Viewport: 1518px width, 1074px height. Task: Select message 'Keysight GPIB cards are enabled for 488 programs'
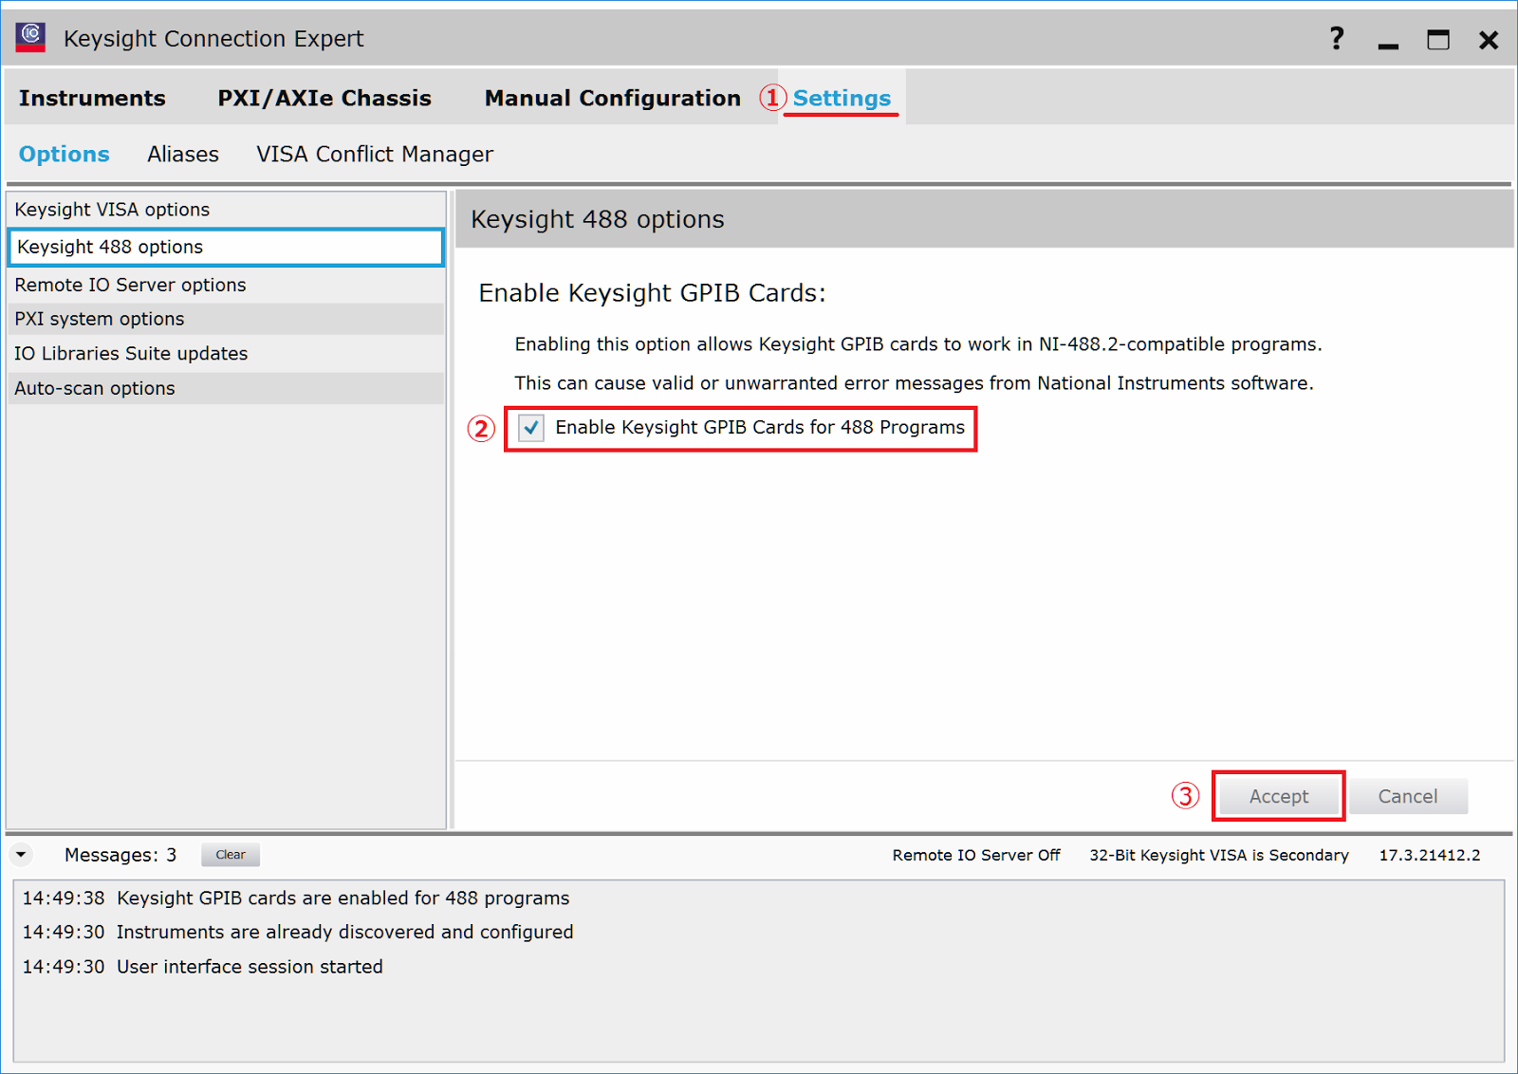pos(296,898)
